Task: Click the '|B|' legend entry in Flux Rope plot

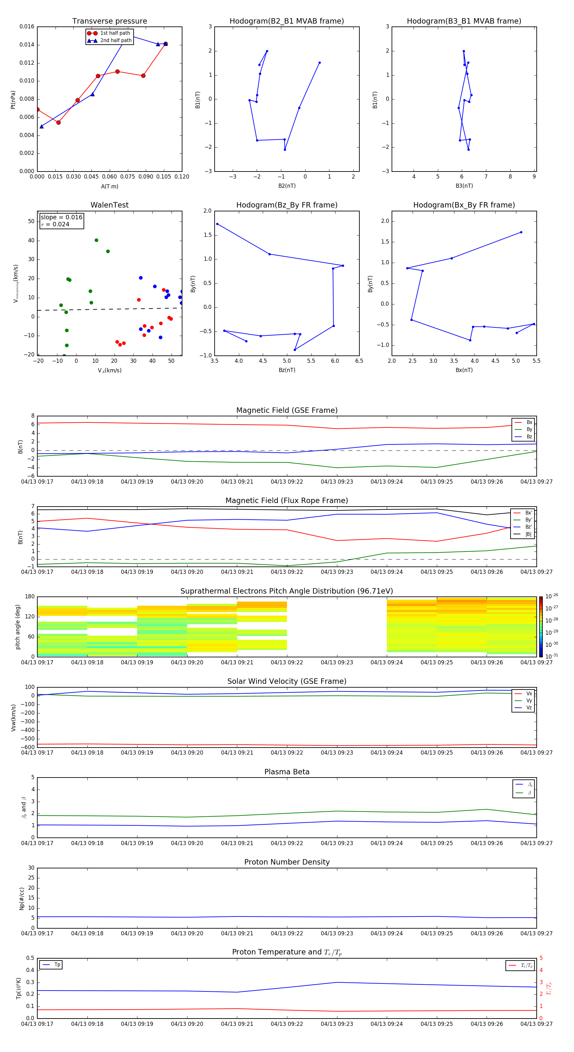Action: pos(523,534)
